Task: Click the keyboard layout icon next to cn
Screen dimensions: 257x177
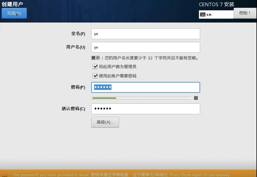Action: 203,15
